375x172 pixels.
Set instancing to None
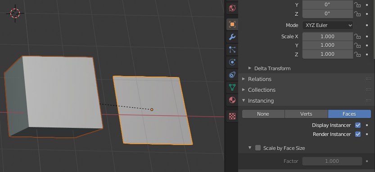coord(263,114)
